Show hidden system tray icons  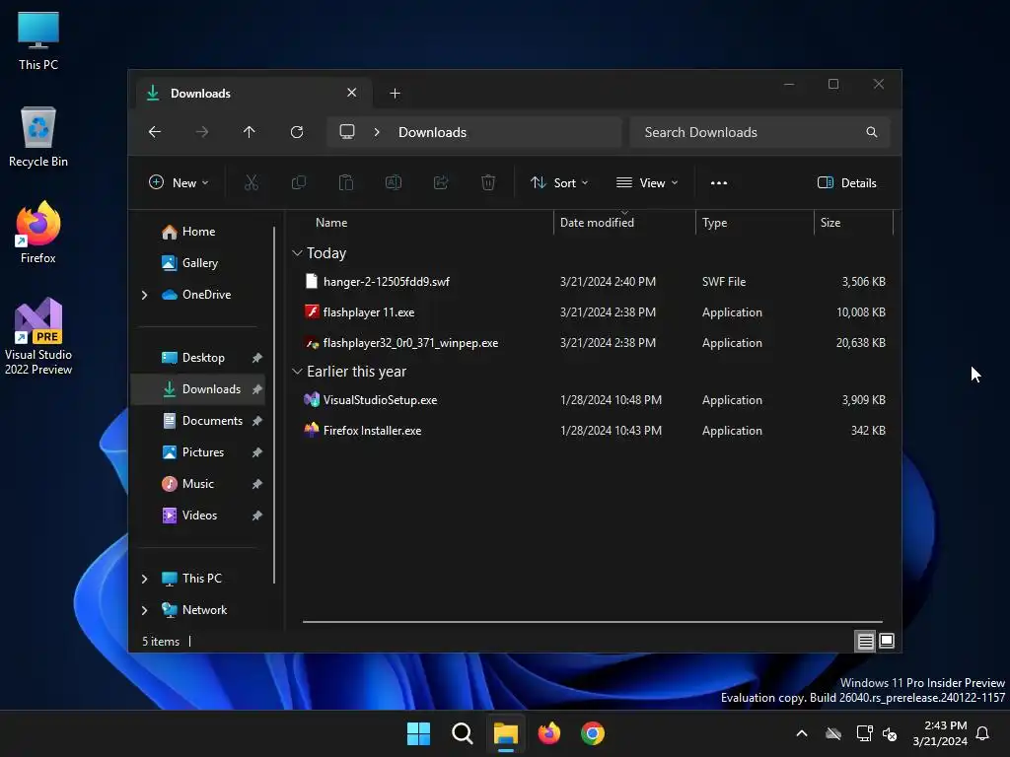point(802,733)
